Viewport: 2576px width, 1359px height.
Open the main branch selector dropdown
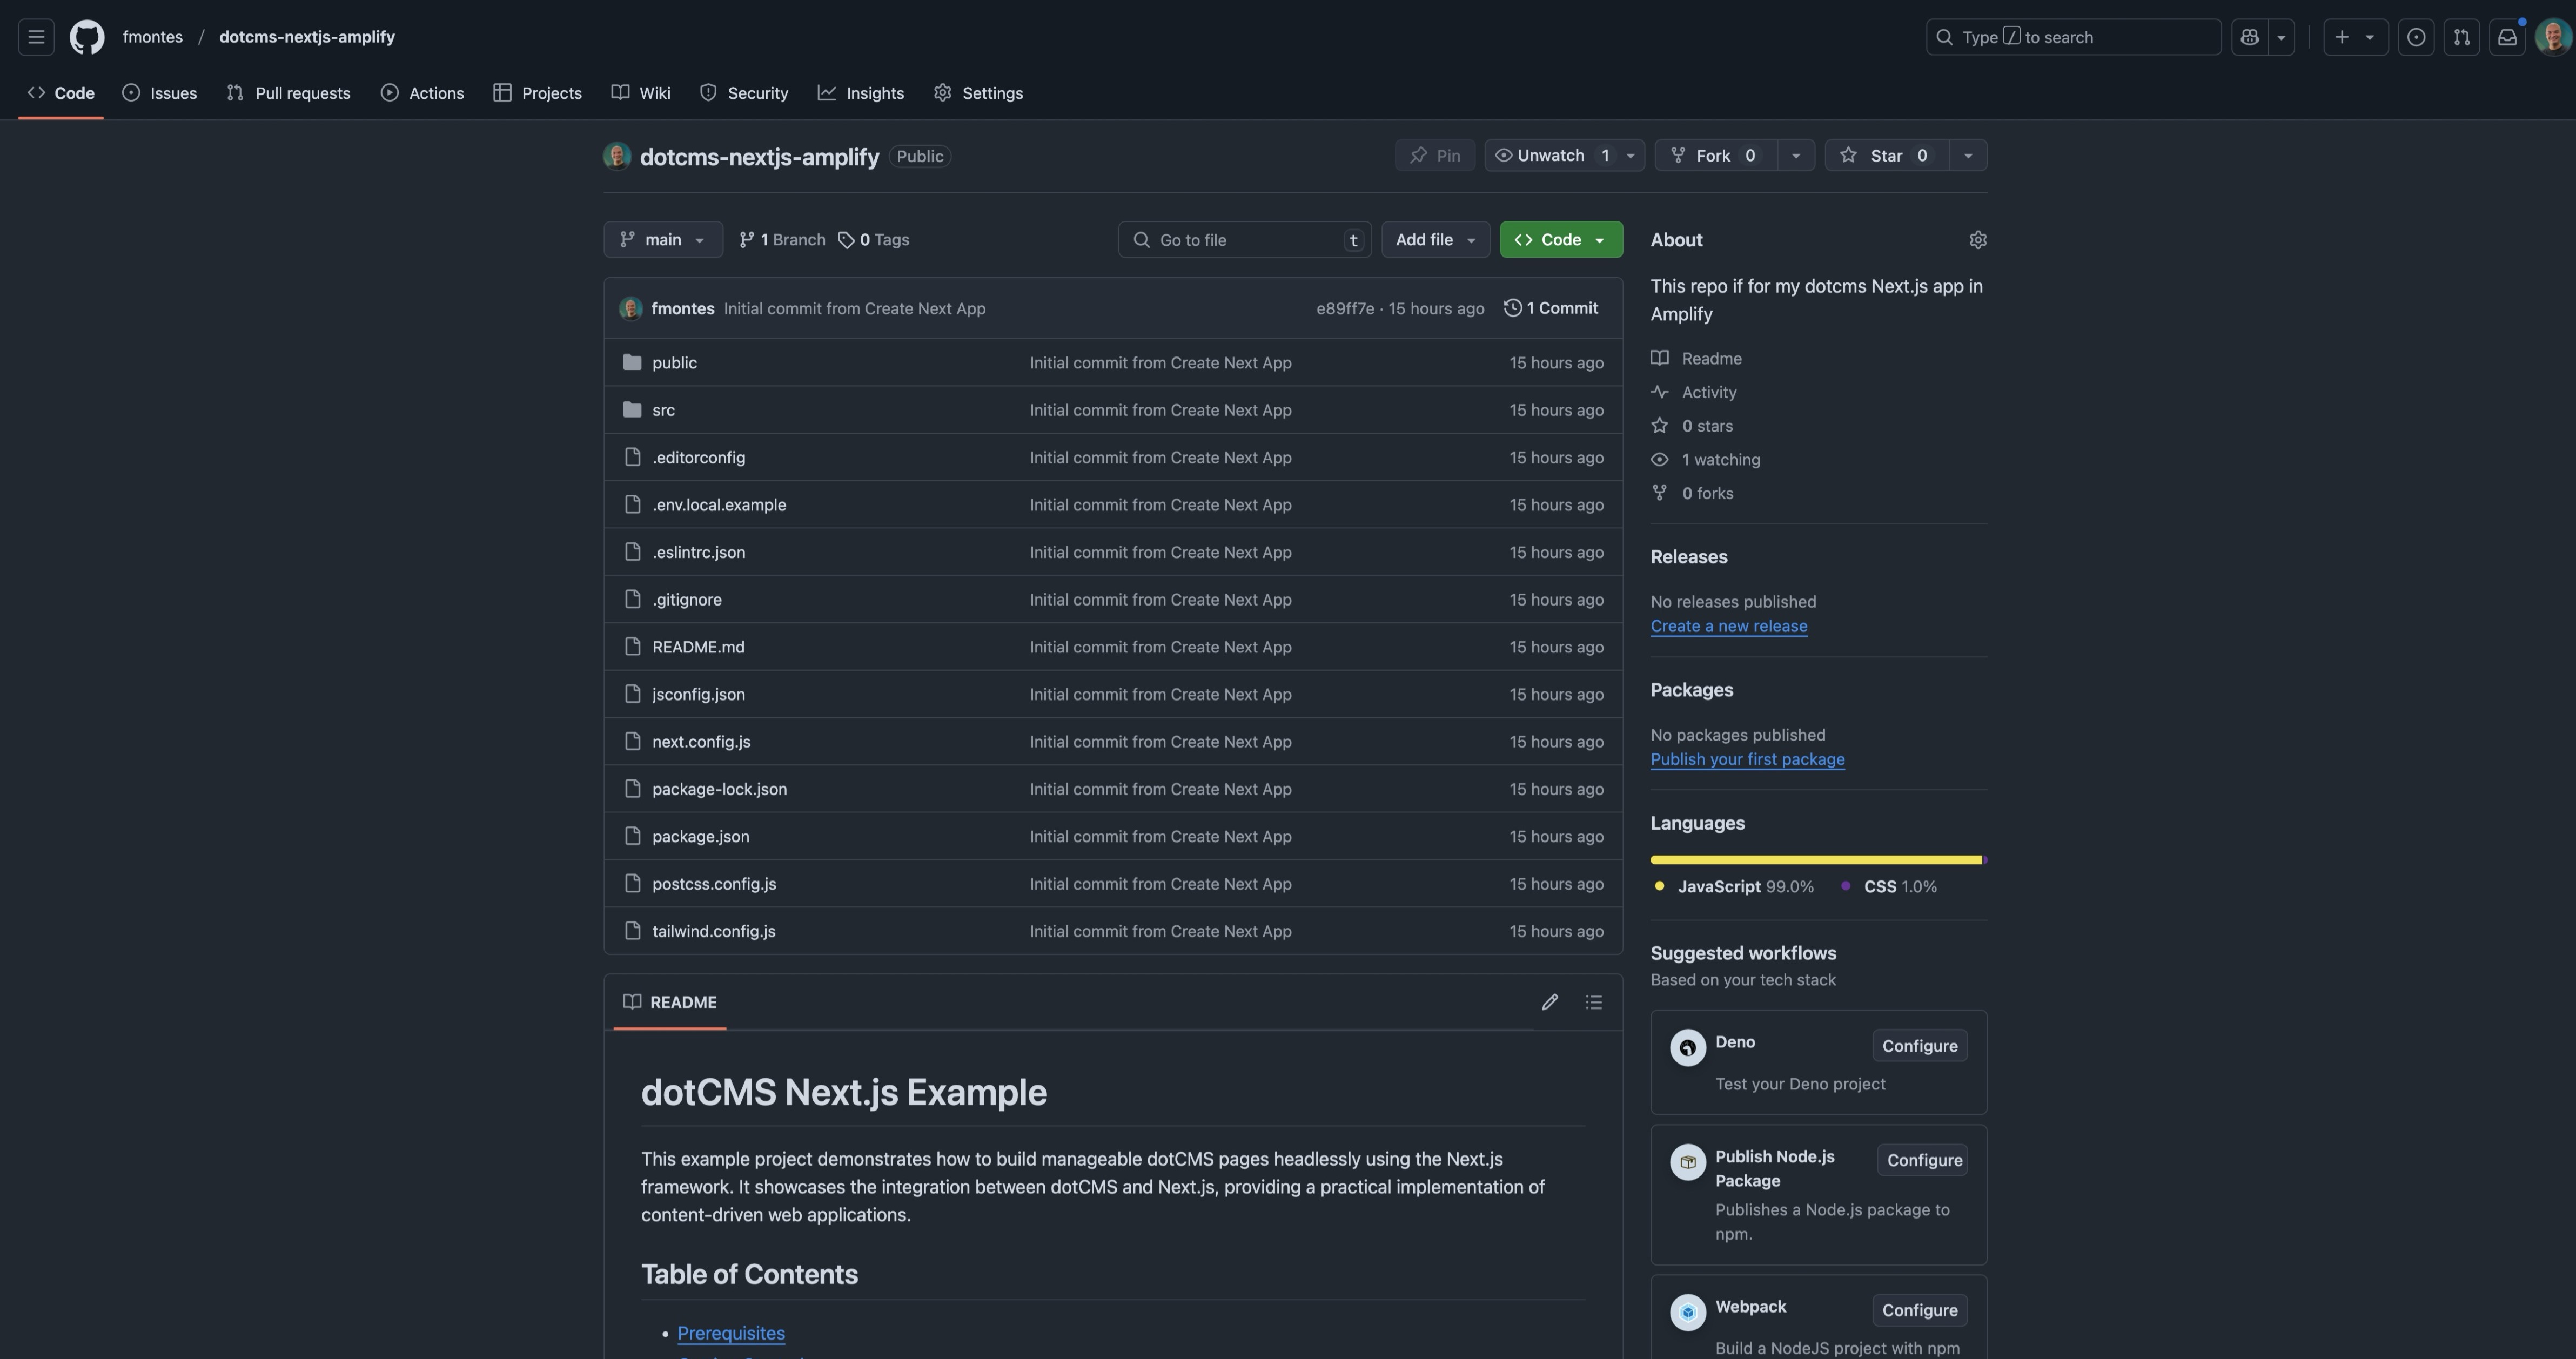[663, 239]
